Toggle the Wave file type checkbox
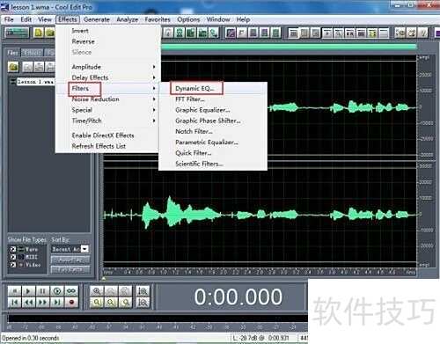This screenshot has height=344, width=440. tap(13, 249)
